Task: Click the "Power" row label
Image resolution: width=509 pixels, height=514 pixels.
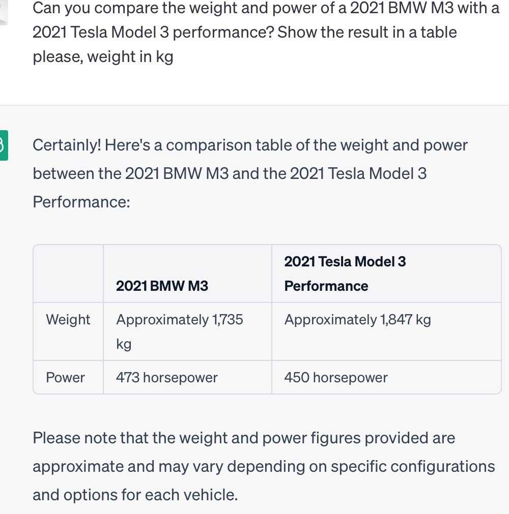Action: tap(65, 378)
